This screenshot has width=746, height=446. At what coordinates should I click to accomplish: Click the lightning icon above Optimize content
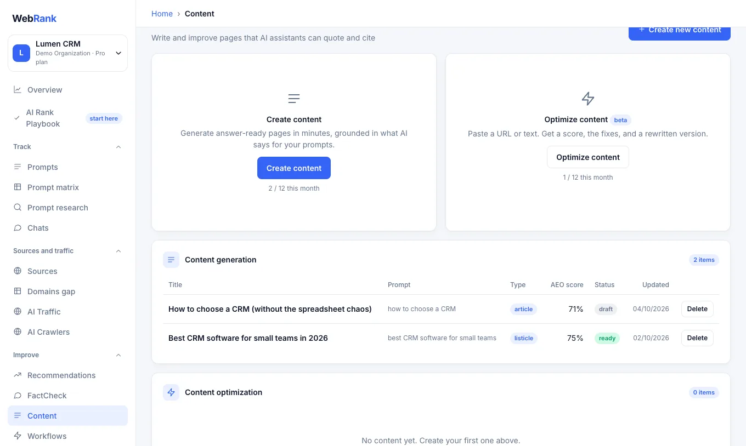[x=588, y=99]
